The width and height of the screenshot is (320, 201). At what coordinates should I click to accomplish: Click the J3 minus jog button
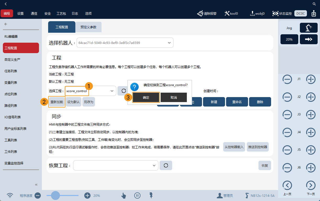click(x=287, y=115)
